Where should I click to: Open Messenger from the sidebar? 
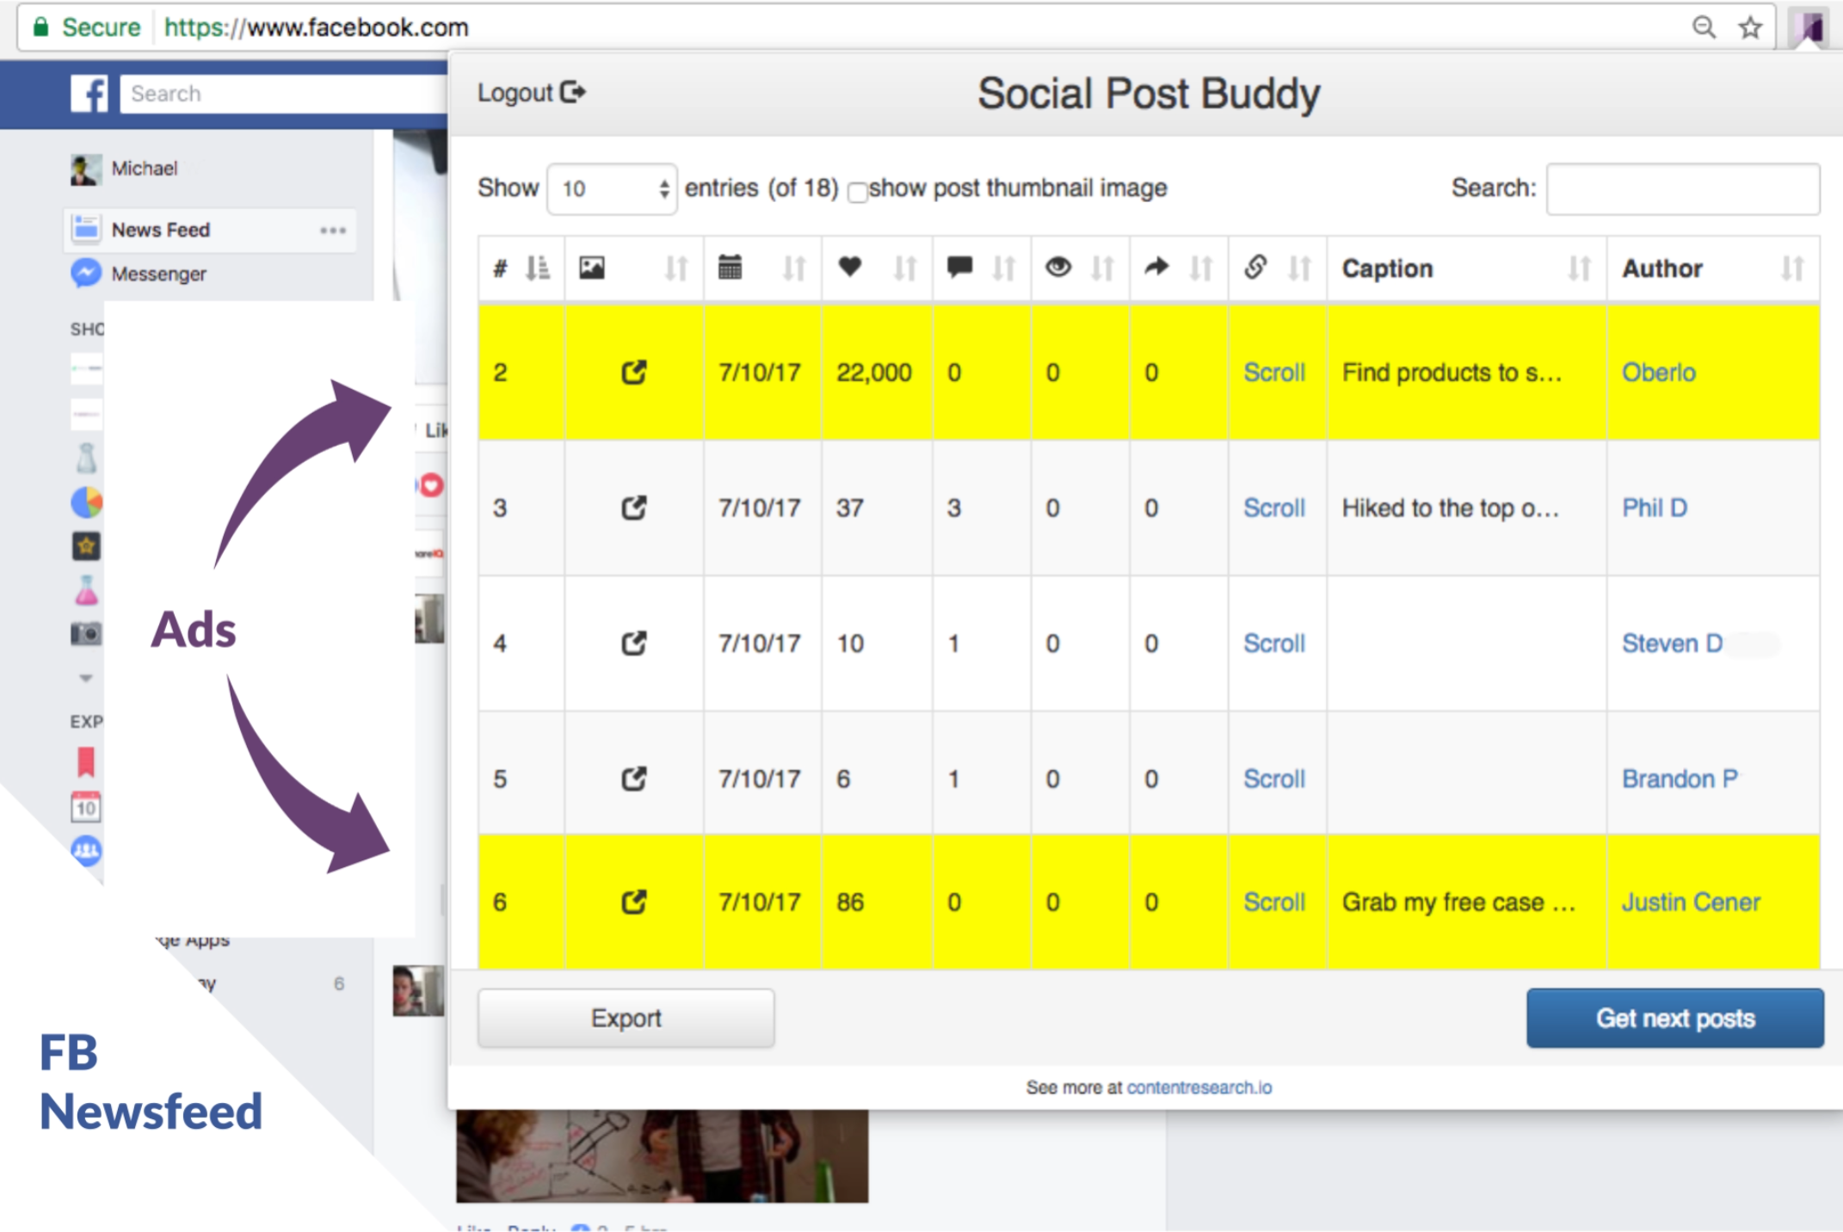pyautogui.click(x=157, y=274)
